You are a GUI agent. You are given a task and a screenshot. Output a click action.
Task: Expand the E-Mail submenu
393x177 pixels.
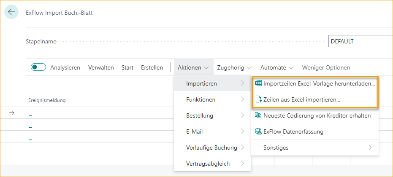pyautogui.click(x=213, y=131)
